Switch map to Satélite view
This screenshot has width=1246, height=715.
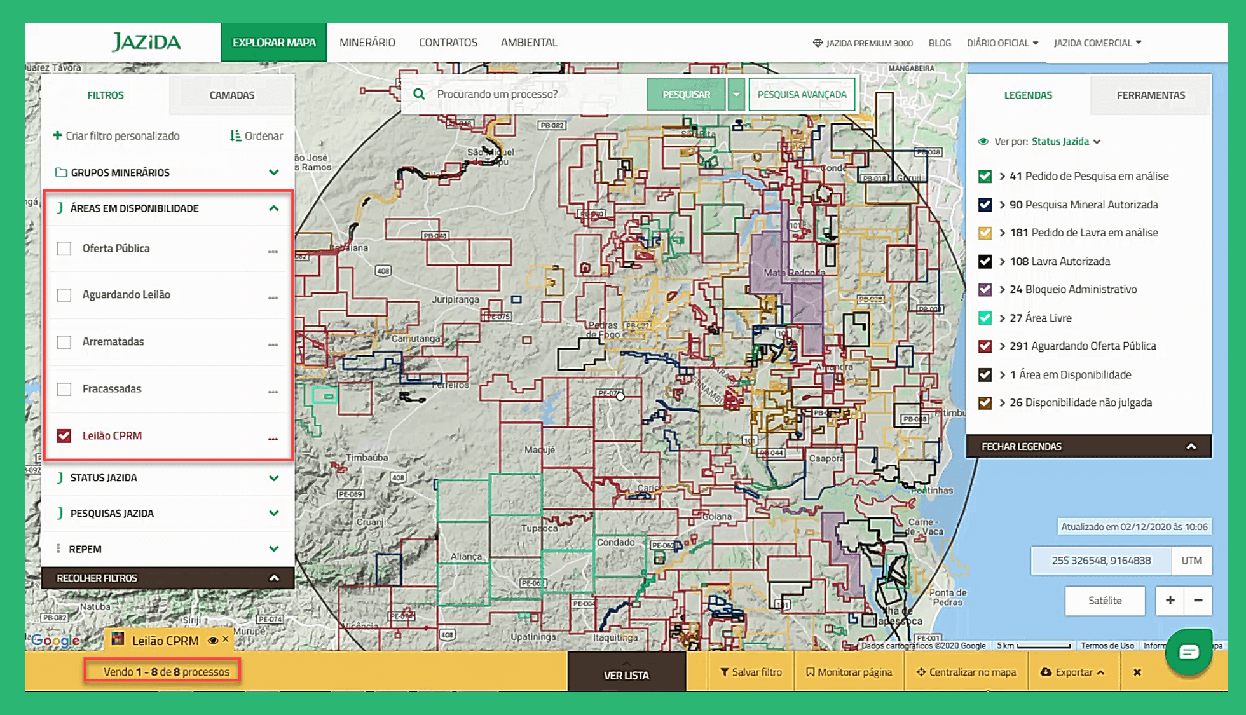(x=1105, y=601)
